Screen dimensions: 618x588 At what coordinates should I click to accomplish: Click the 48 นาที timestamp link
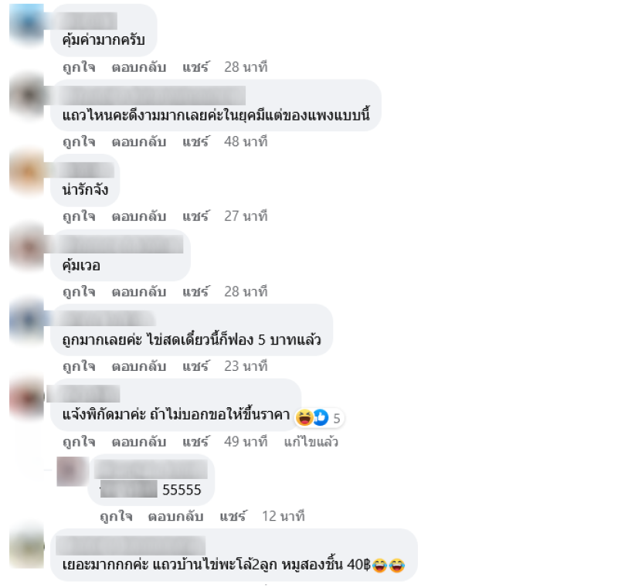click(x=246, y=142)
